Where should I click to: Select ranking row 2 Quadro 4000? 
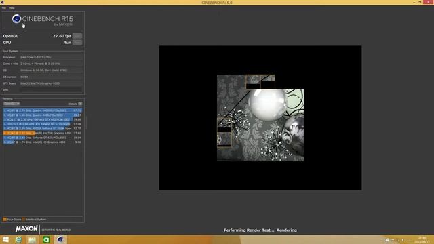pos(42,115)
